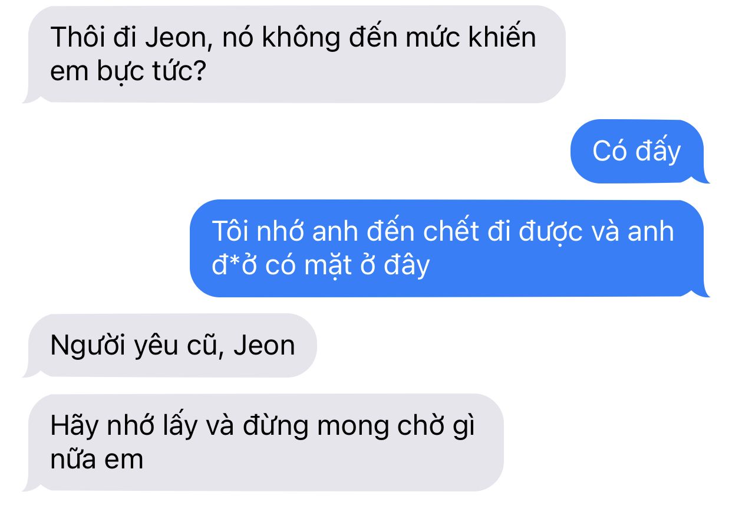Image resolution: width=732 pixels, height=505 pixels.
Task: Click the word "đấy" in the blue reply
Action: coord(658,152)
